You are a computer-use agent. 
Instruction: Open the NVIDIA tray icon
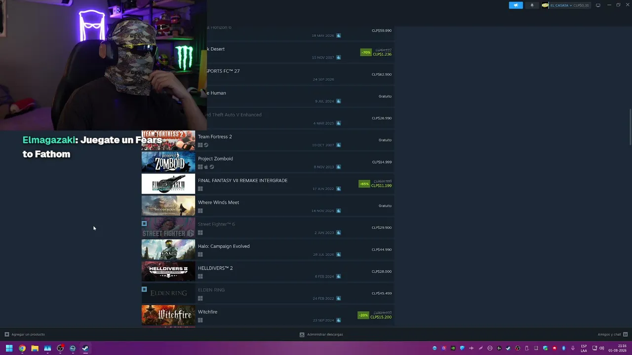[453, 348]
